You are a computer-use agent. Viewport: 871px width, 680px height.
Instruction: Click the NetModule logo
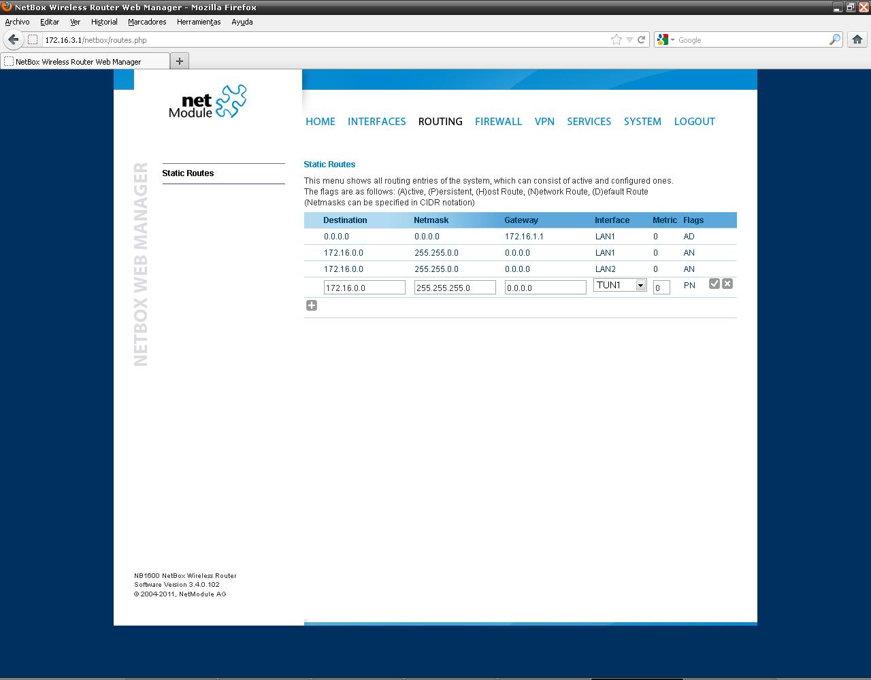[x=208, y=102]
